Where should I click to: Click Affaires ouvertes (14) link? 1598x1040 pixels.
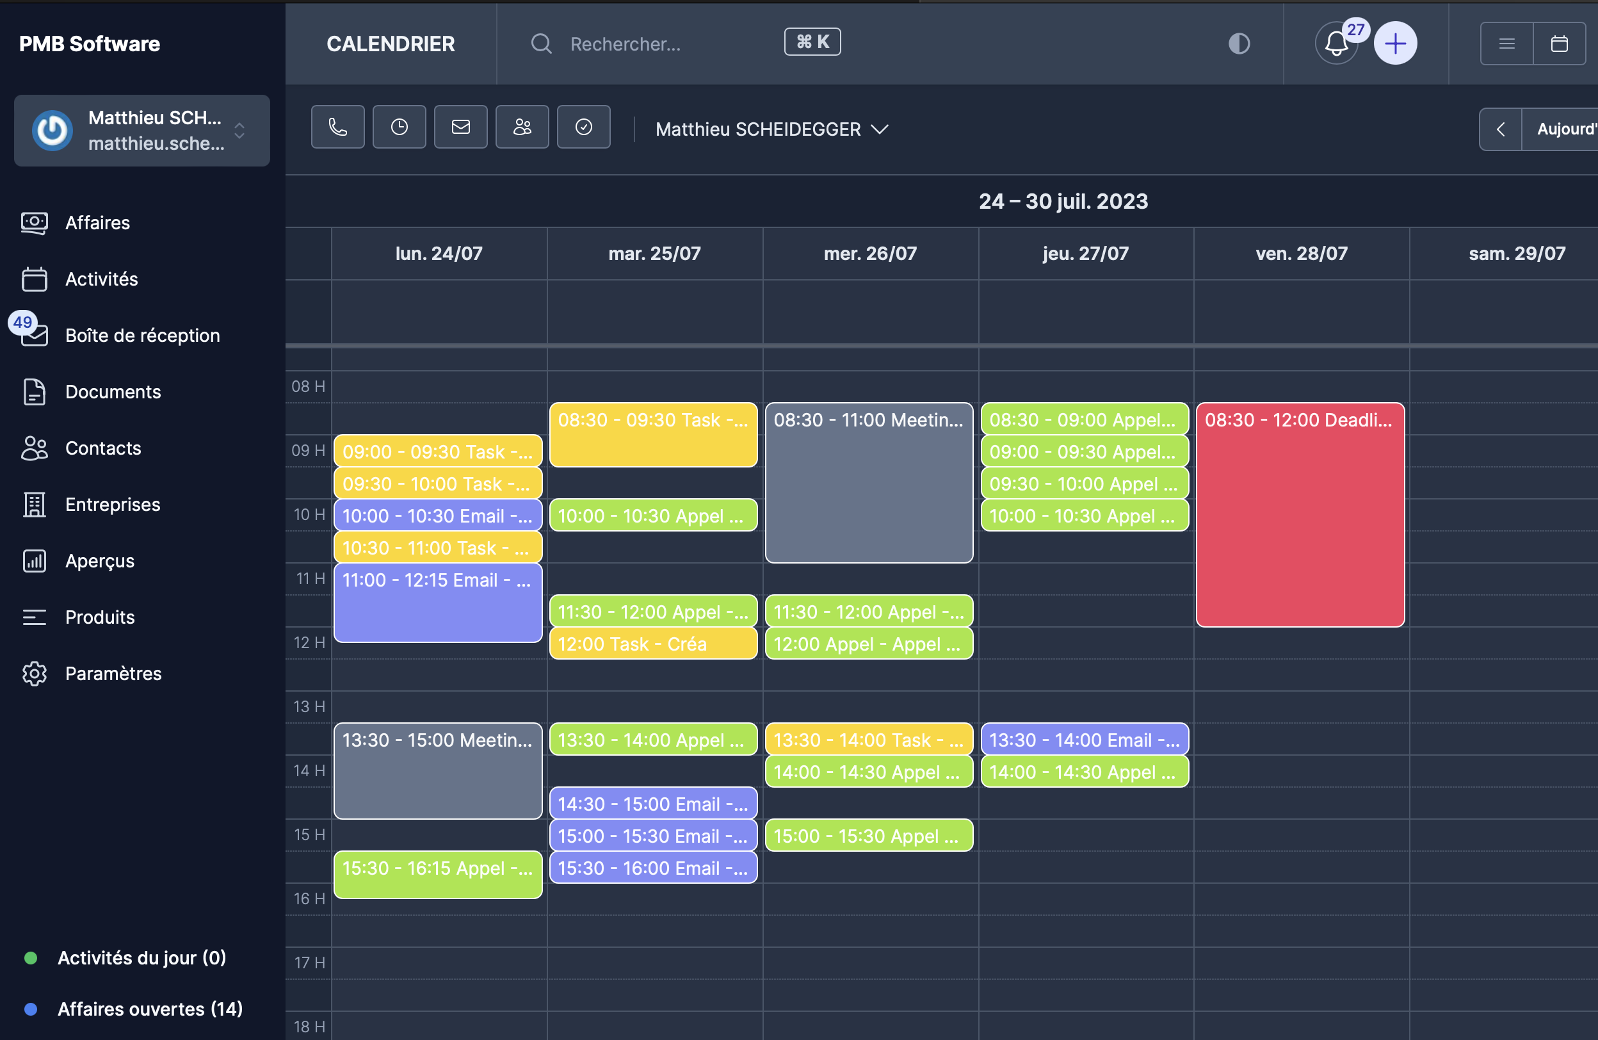pos(150,1009)
